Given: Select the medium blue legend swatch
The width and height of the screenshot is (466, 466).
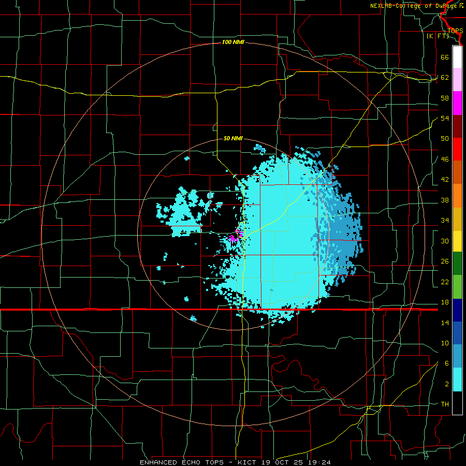Looking at the screenshot, I should click(457, 333).
